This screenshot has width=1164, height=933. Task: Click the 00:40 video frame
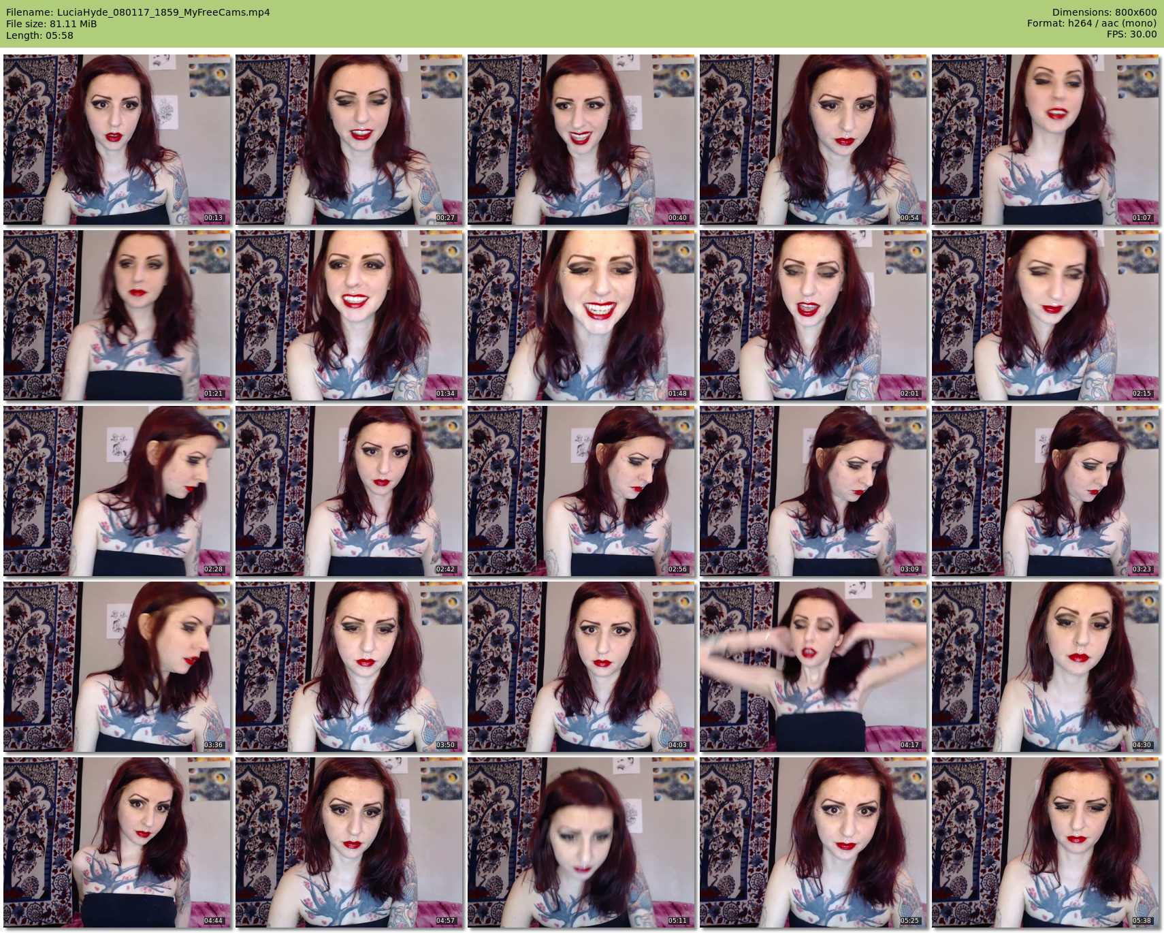(581, 140)
